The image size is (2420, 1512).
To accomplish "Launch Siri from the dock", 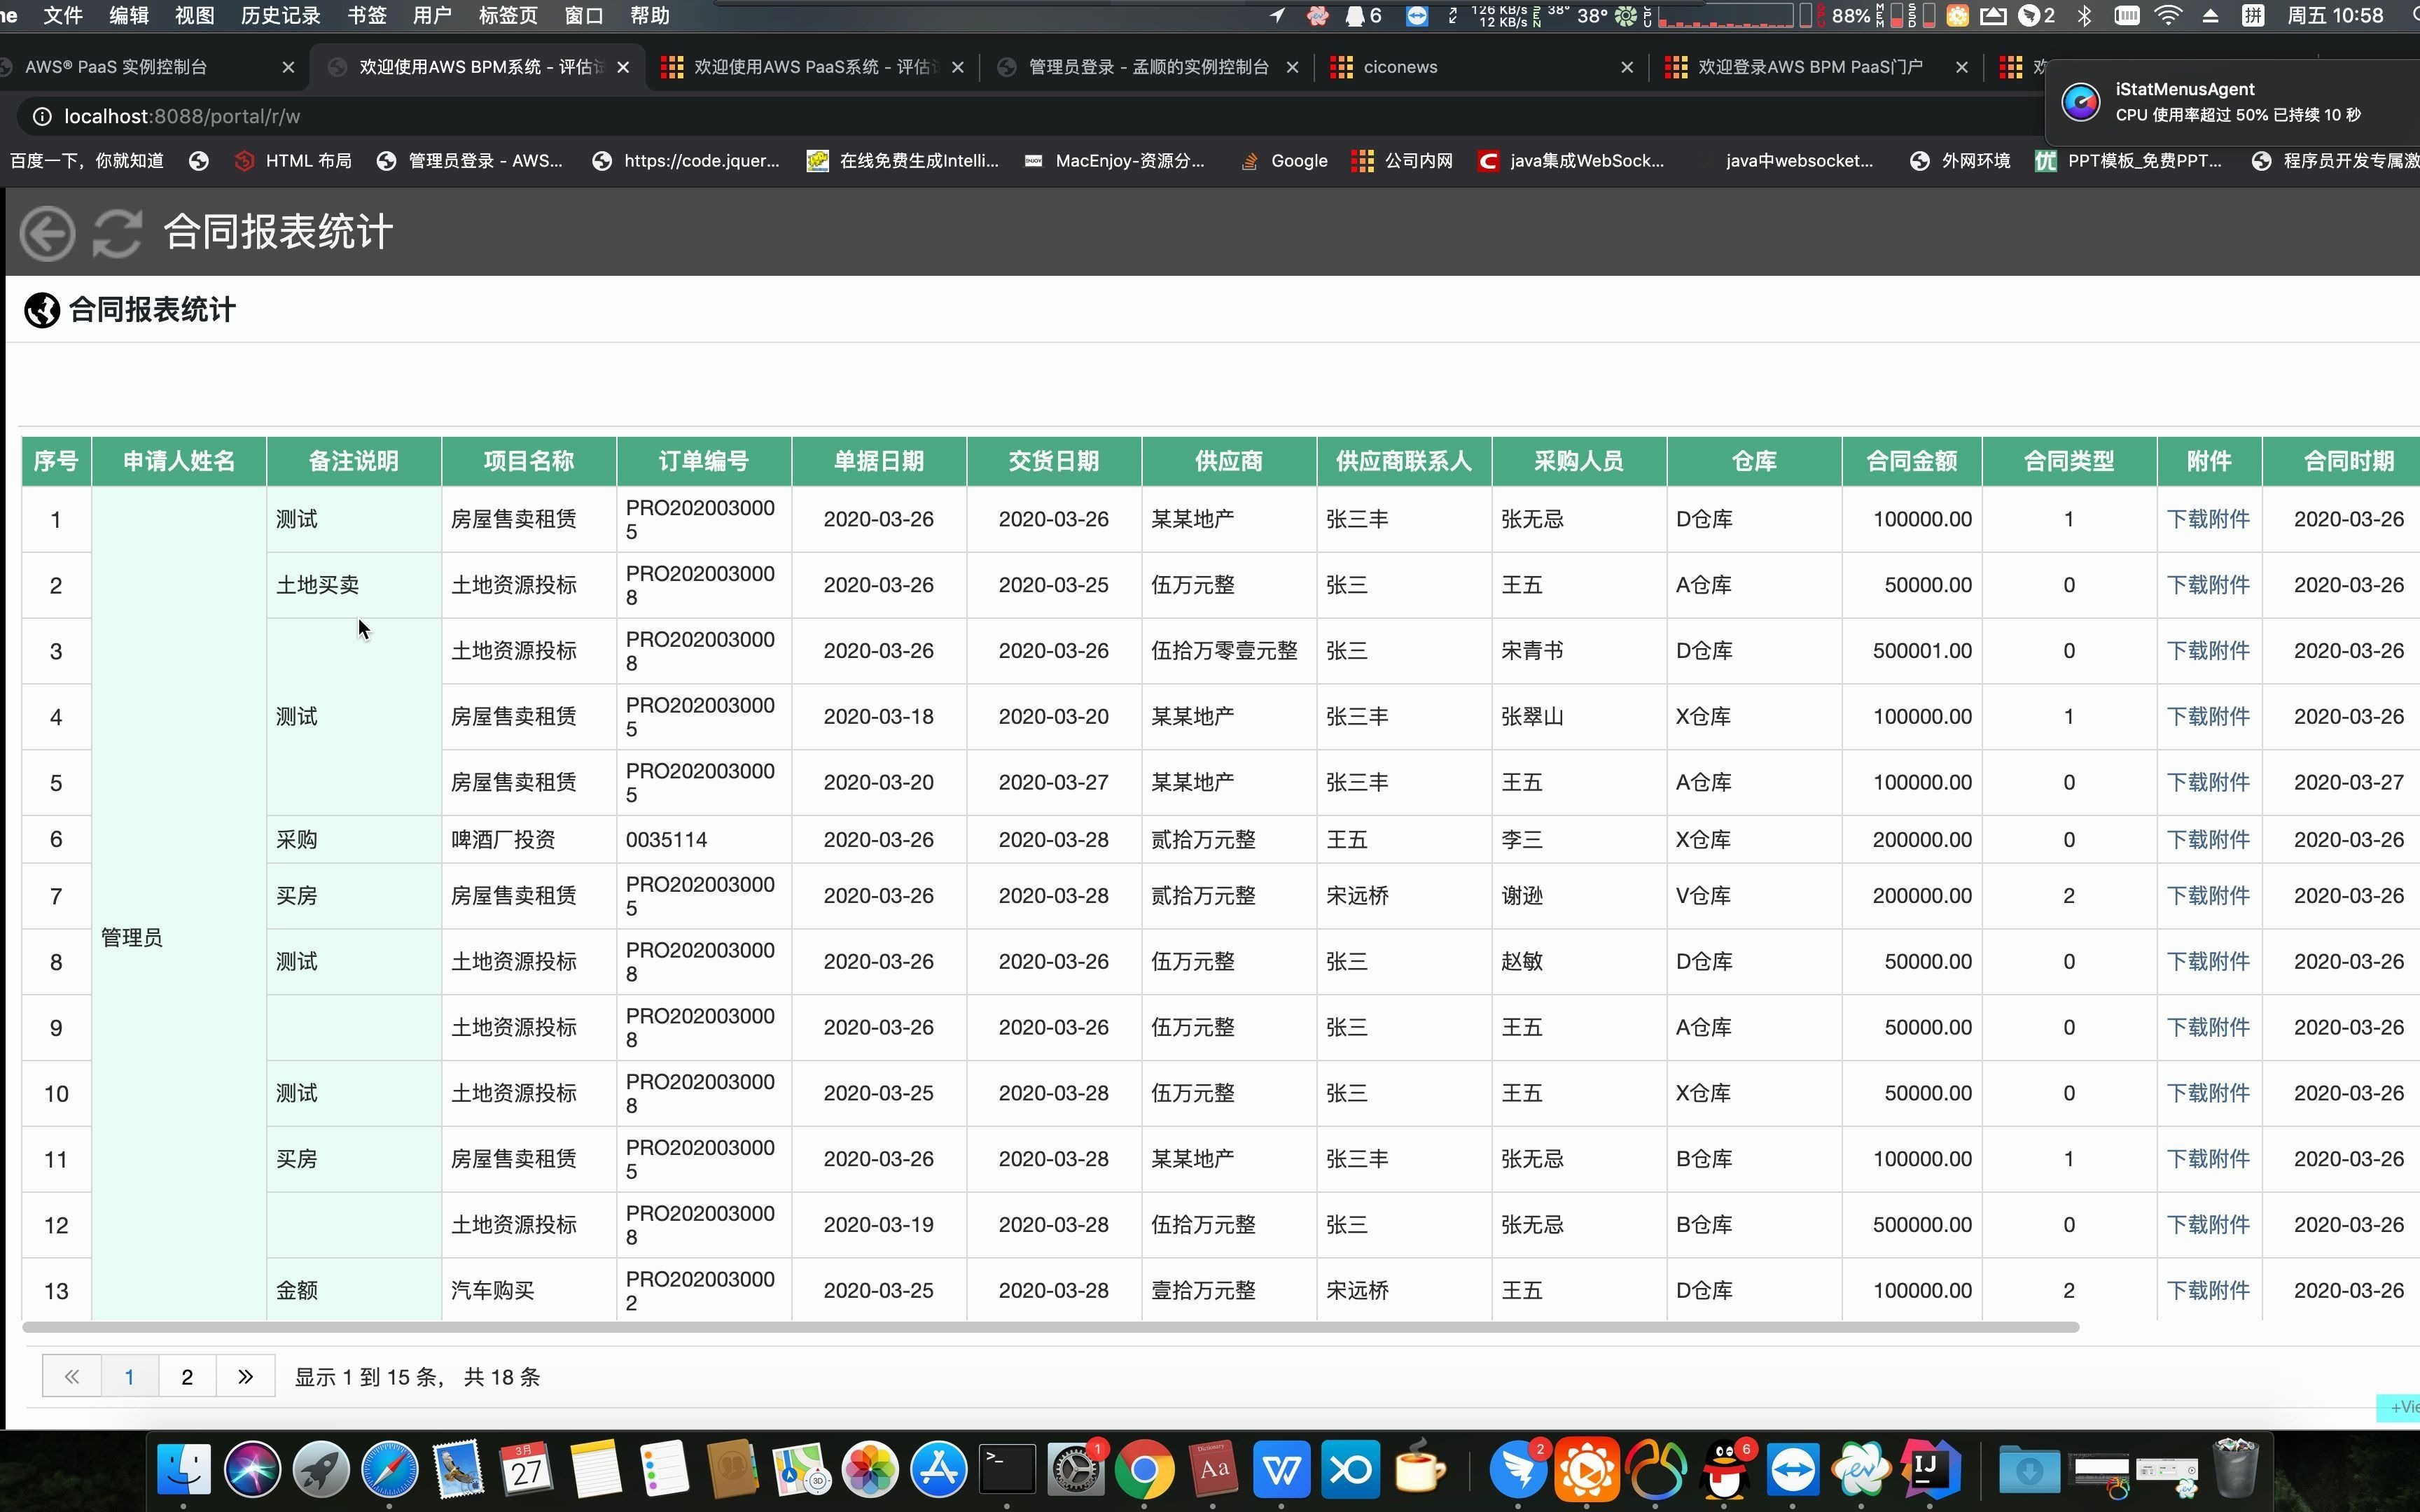I will point(252,1469).
